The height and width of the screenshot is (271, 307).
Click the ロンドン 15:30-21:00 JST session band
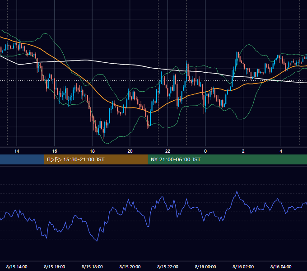[96, 159]
